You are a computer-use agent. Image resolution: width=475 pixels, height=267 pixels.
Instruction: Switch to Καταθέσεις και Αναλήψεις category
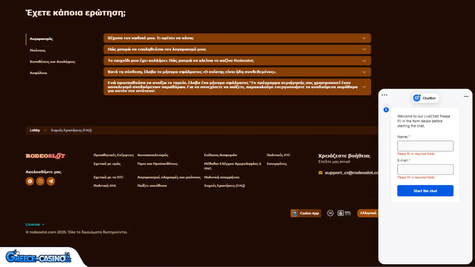tap(52, 62)
